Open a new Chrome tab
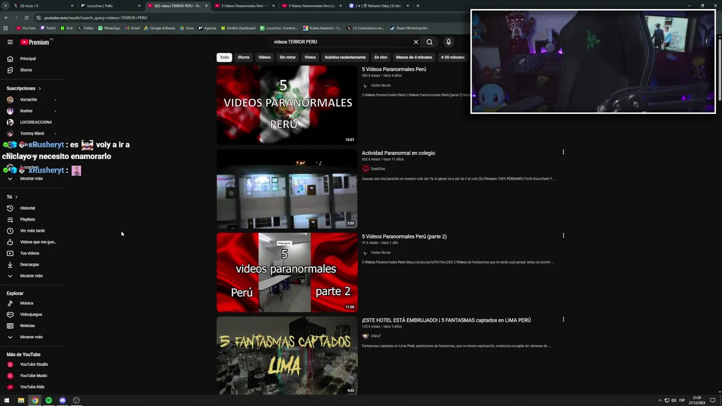Screen dimensions: 722x406 coord(417,6)
